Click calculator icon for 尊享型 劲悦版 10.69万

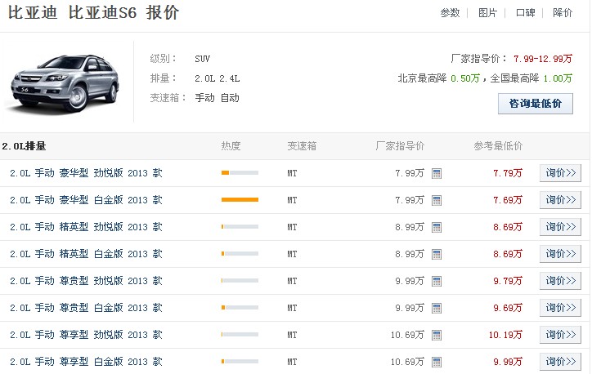(x=437, y=336)
